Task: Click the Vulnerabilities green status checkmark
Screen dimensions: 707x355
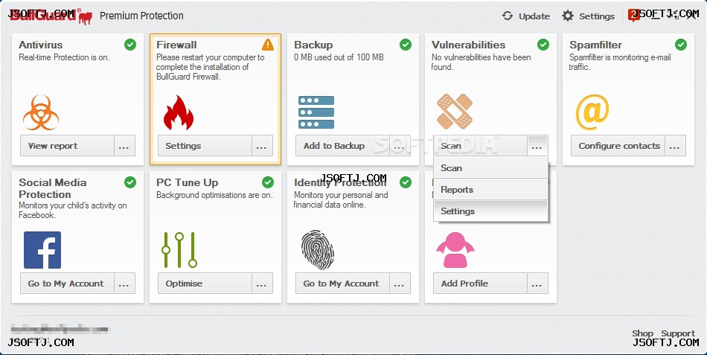Action: 543,45
